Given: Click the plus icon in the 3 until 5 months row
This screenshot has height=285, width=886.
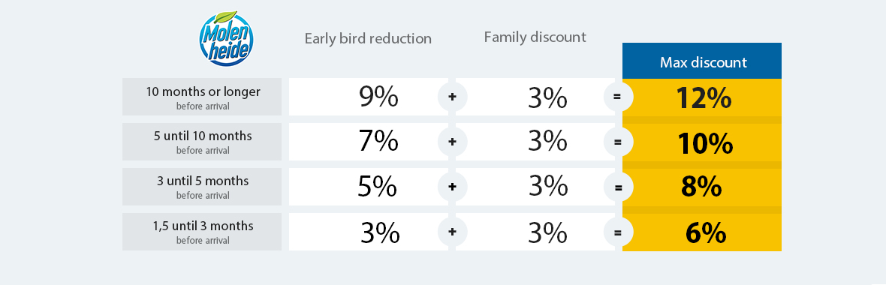Looking at the screenshot, I should click(452, 187).
